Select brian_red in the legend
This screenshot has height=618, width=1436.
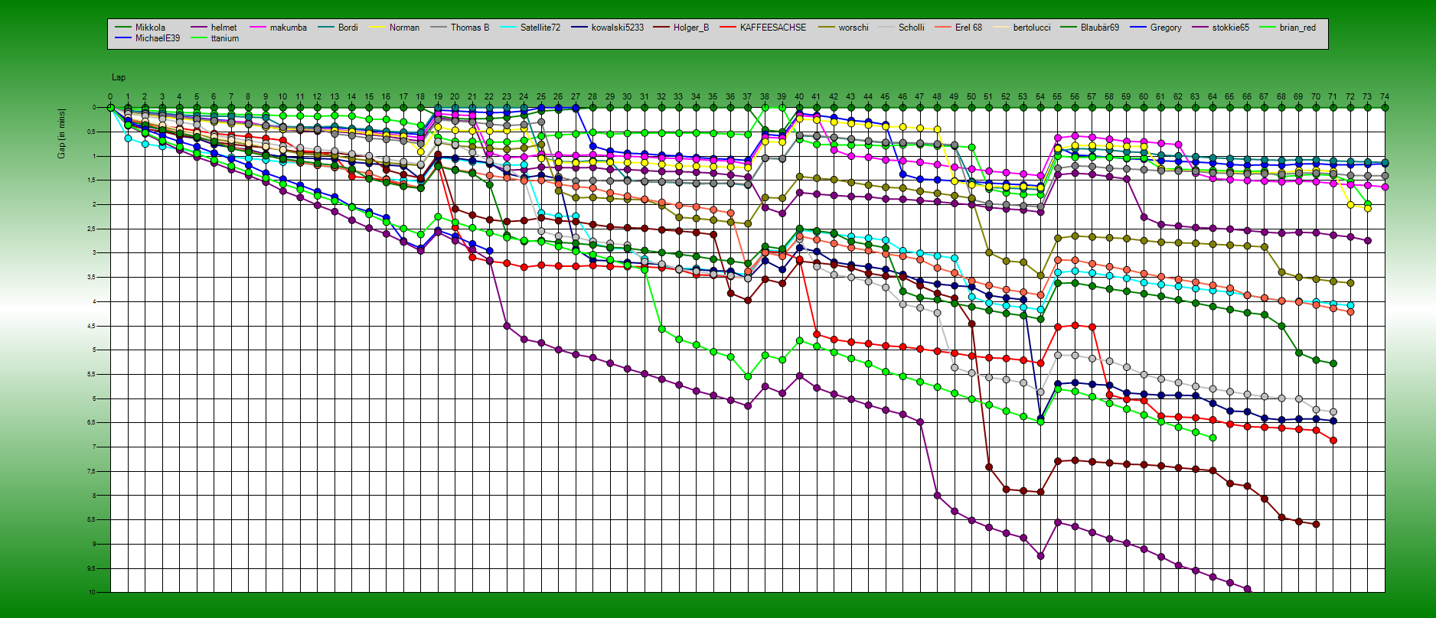tap(1297, 28)
